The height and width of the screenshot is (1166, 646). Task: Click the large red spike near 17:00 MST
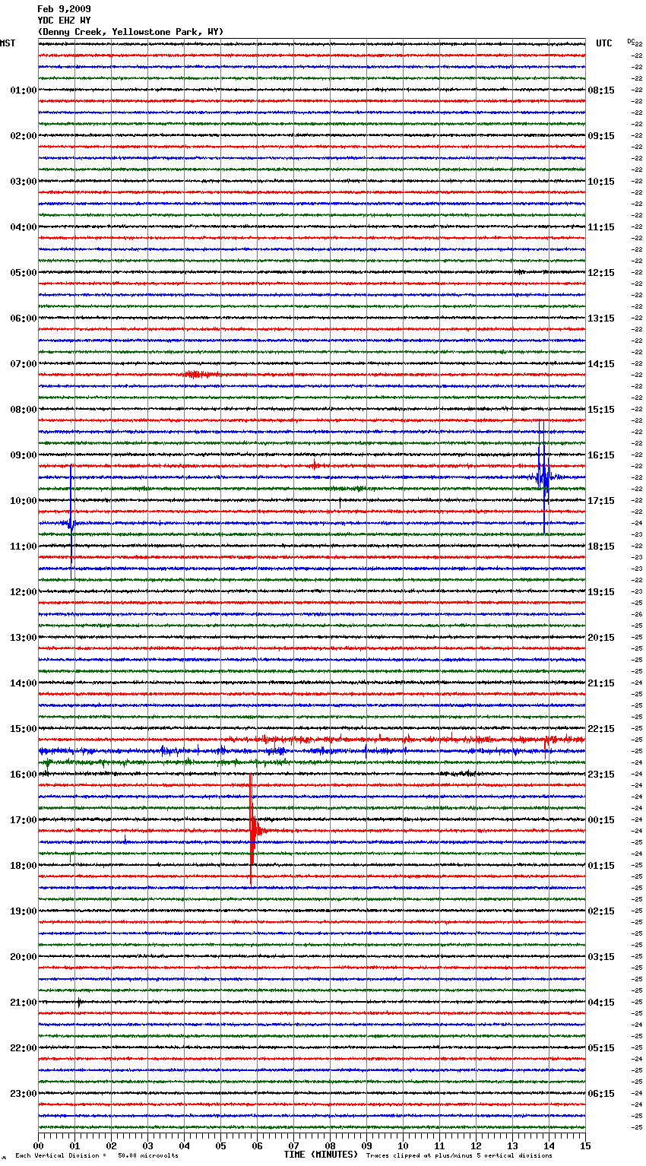[x=252, y=830]
